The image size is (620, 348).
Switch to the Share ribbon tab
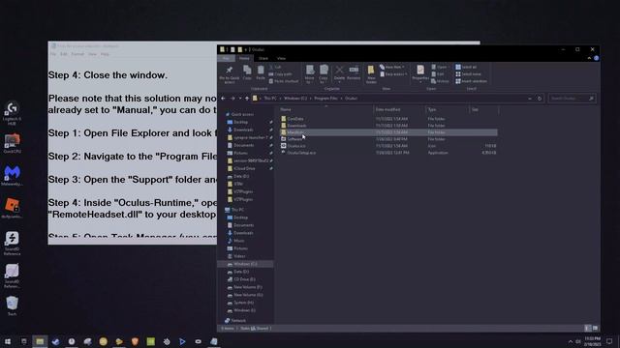pos(263,58)
